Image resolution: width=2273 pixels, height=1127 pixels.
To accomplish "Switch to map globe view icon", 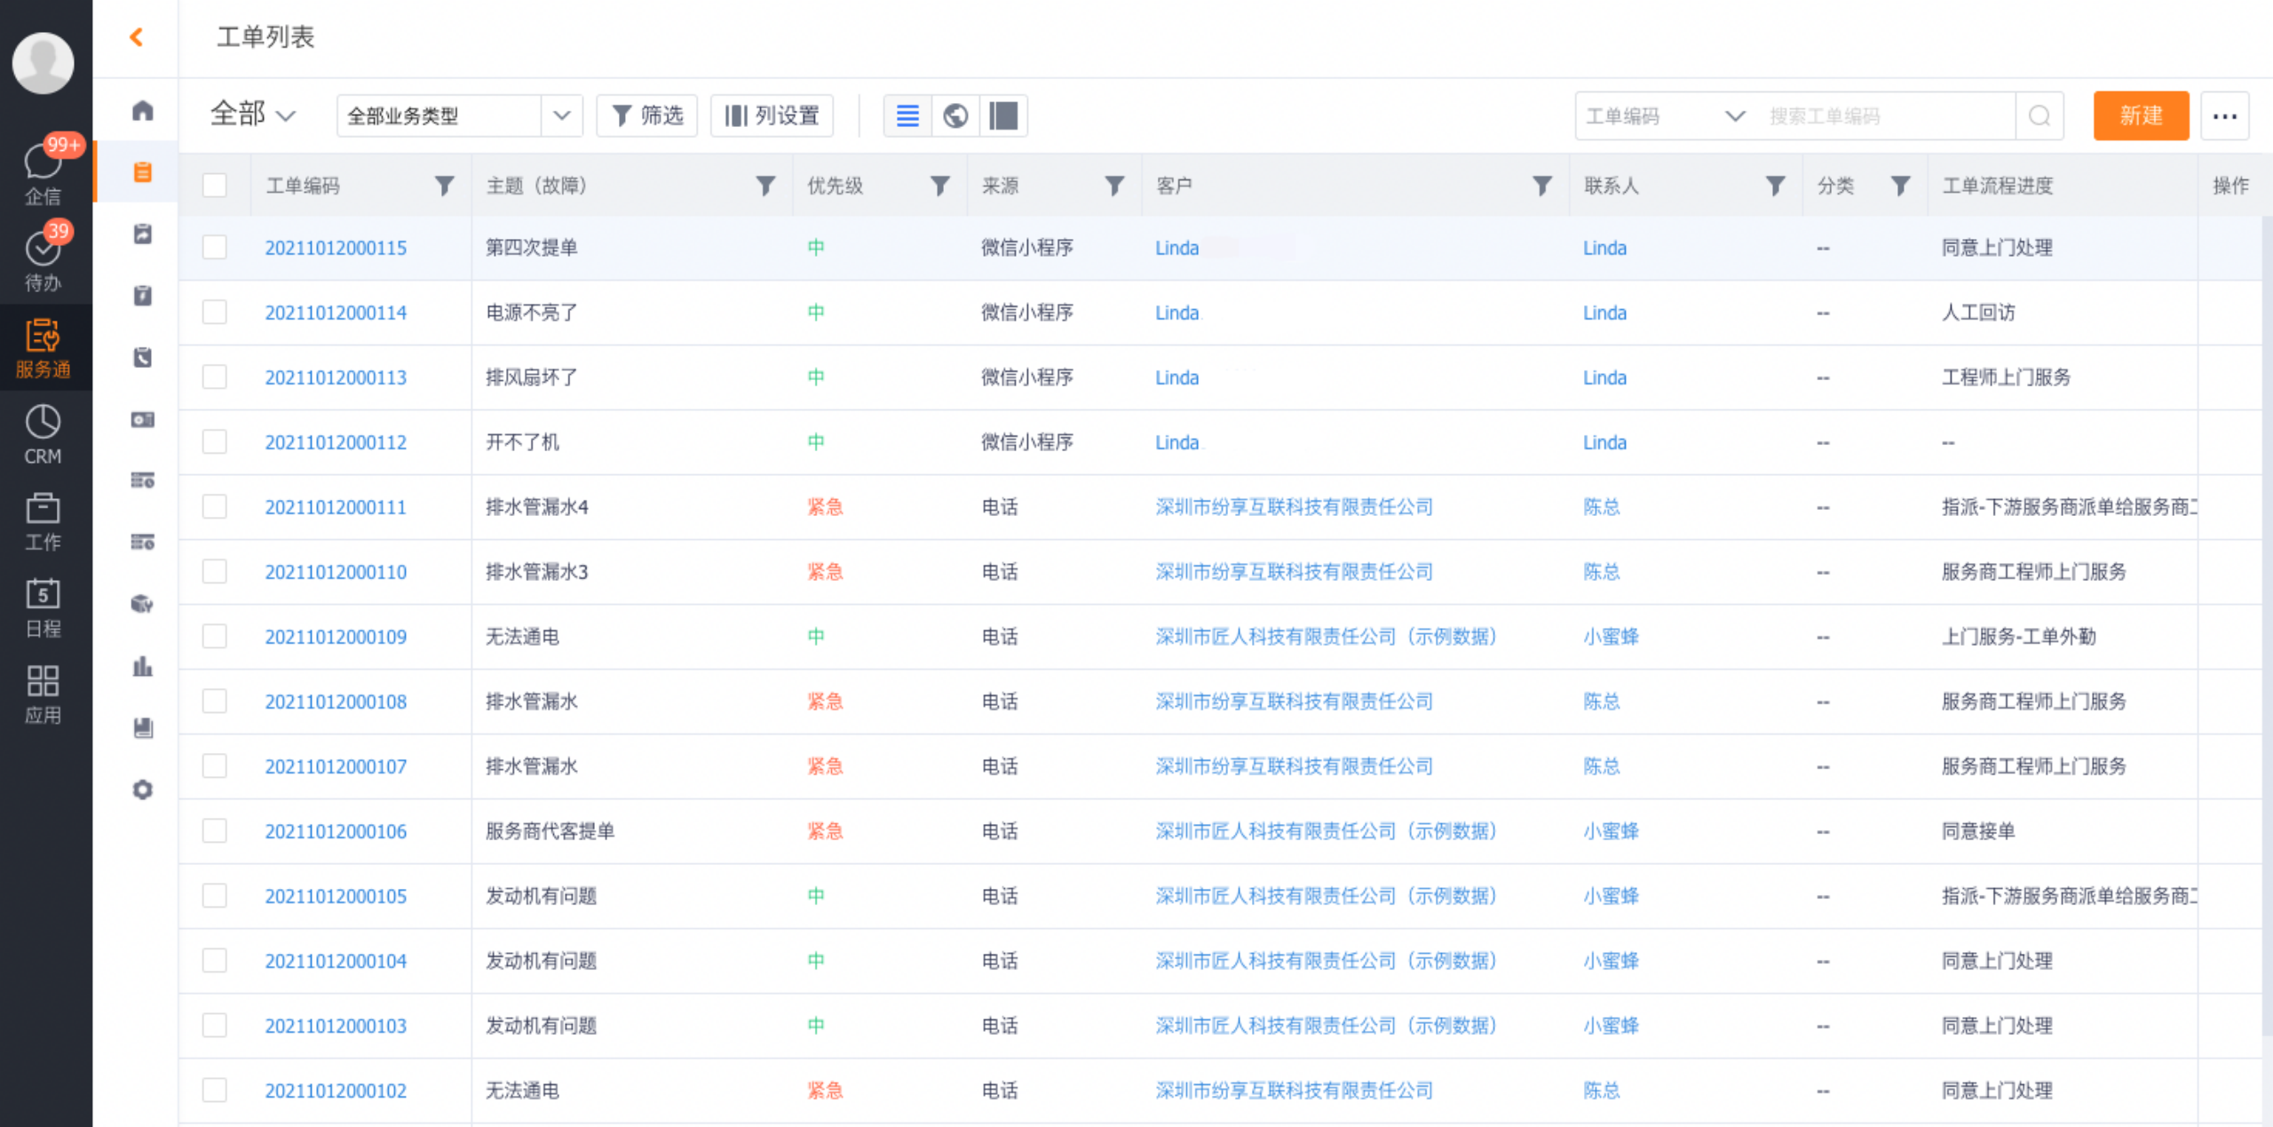I will (x=955, y=115).
